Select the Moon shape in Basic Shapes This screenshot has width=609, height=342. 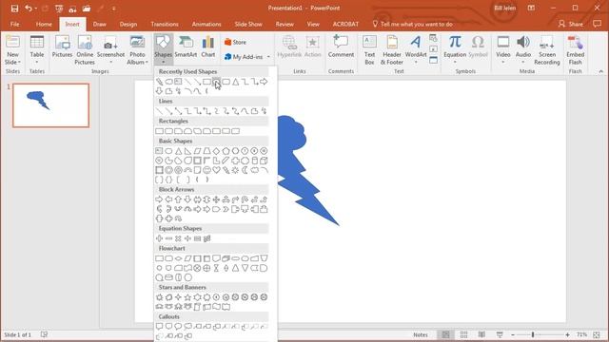246,170
